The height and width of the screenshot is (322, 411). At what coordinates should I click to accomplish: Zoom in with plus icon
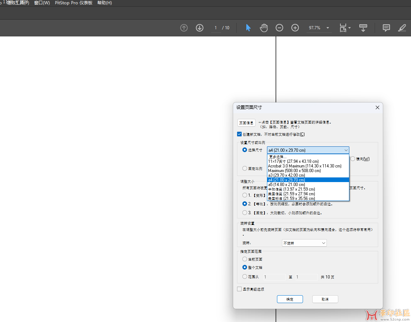295,28
